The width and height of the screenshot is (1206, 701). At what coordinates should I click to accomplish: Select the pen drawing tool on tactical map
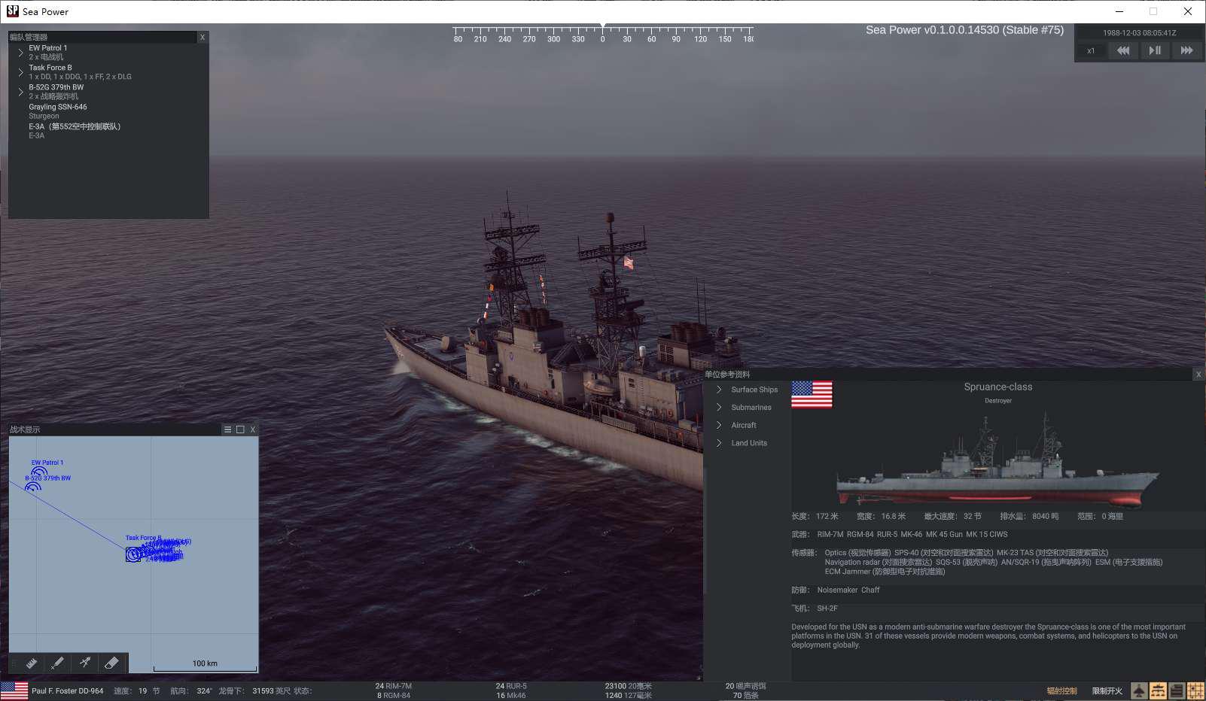click(57, 663)
